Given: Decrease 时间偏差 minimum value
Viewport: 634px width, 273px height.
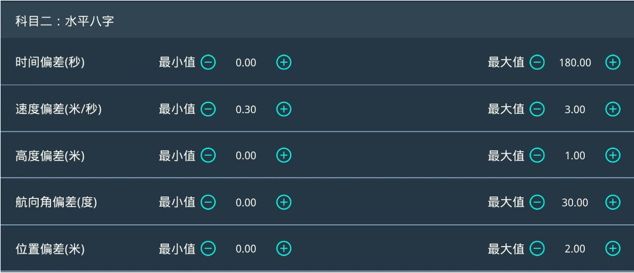Looking at the screenshot, I should coord(209,62).
